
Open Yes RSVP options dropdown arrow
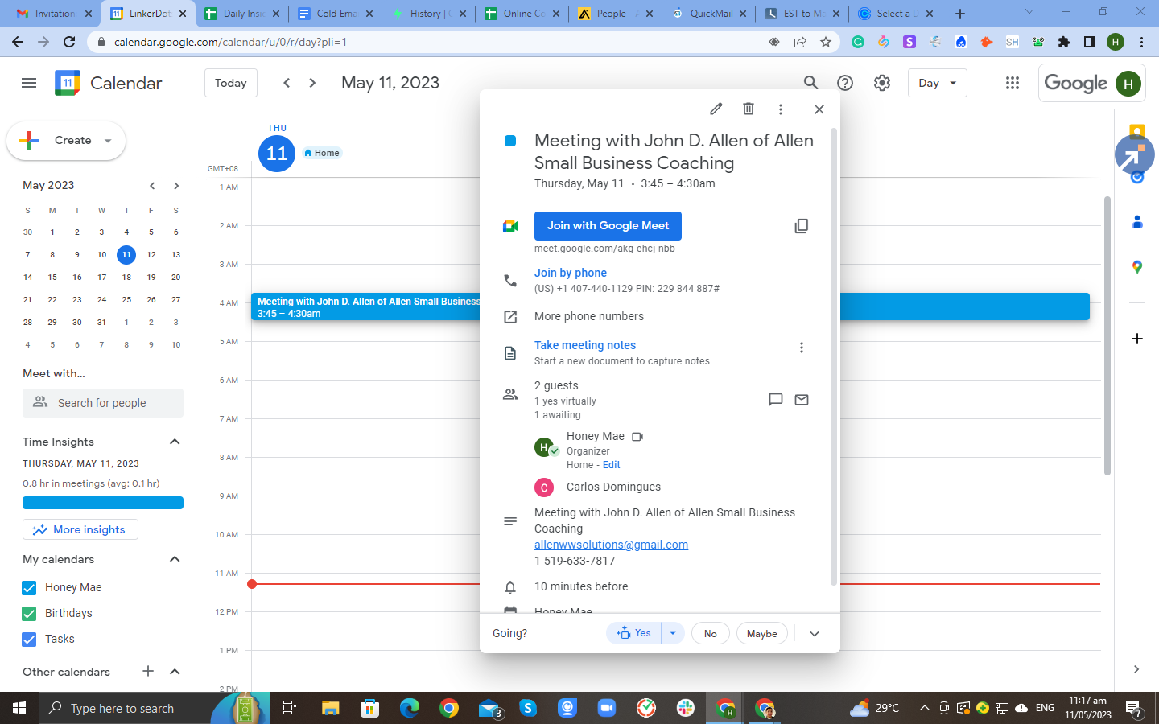click(x=673, y=633)
